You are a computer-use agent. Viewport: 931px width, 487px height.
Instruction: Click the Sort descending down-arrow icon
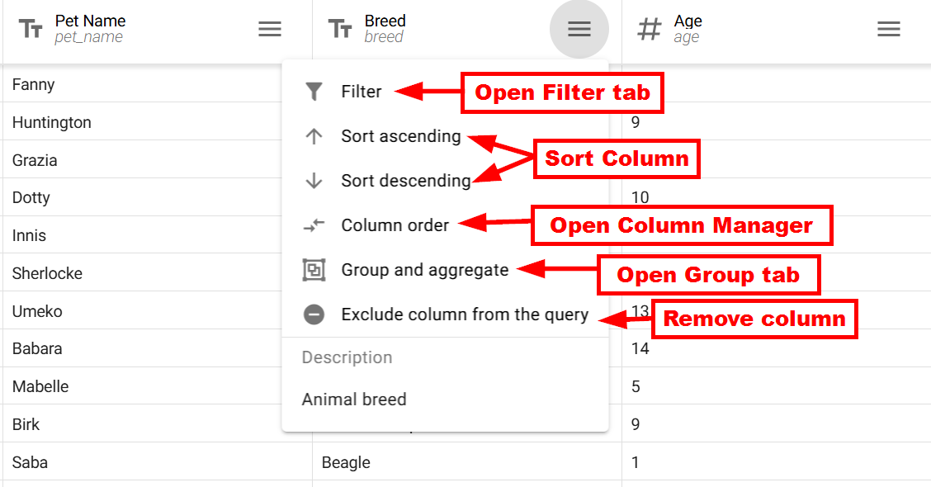pyautogui.click(x=314, y=181)
